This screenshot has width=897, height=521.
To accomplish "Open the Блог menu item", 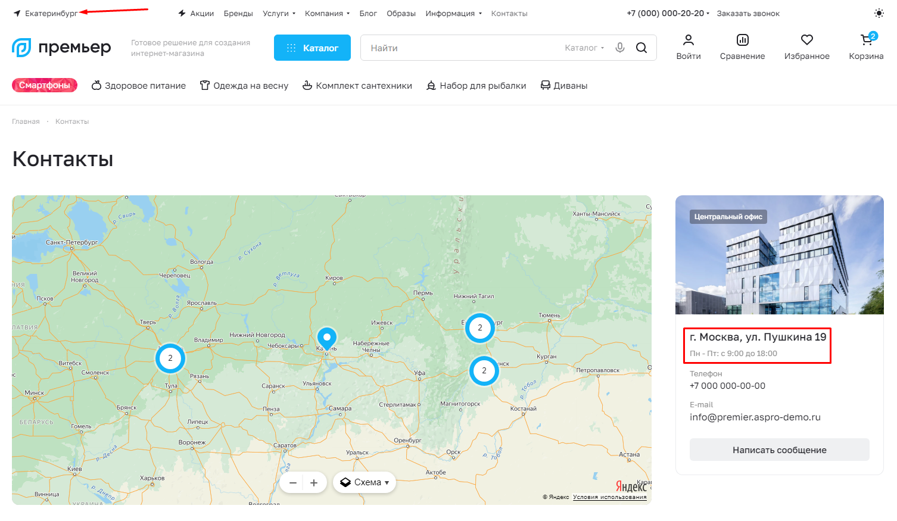I will coord(368,14).
